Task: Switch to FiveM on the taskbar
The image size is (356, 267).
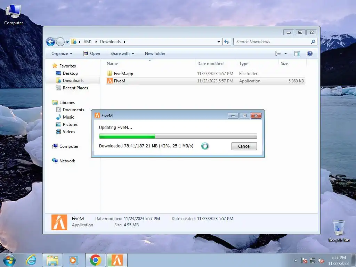Action: [117, 260]
